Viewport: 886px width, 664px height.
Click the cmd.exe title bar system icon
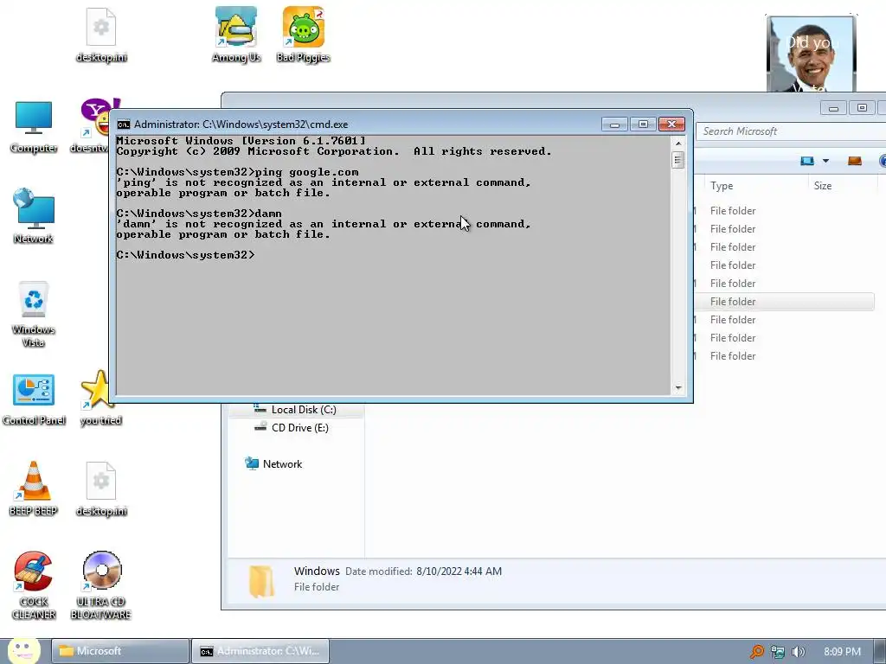tap(124, 124)
